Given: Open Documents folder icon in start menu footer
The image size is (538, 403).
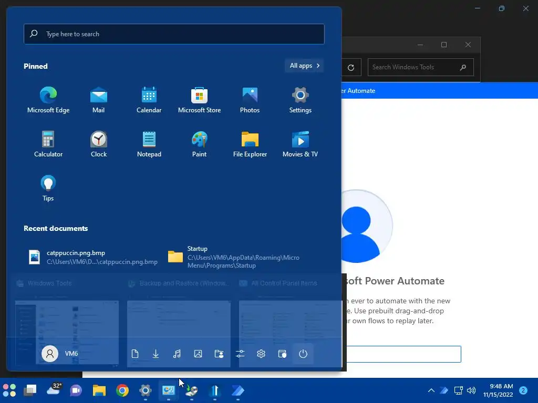Looking at the screenshot, I should pyautogui.click(x=135, y=354).
